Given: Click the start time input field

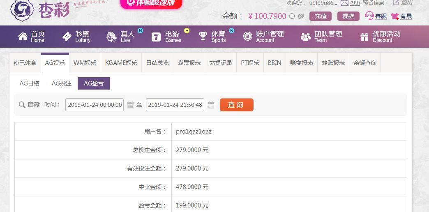Looking at the screenshot, I should click(x=95, y=105).
